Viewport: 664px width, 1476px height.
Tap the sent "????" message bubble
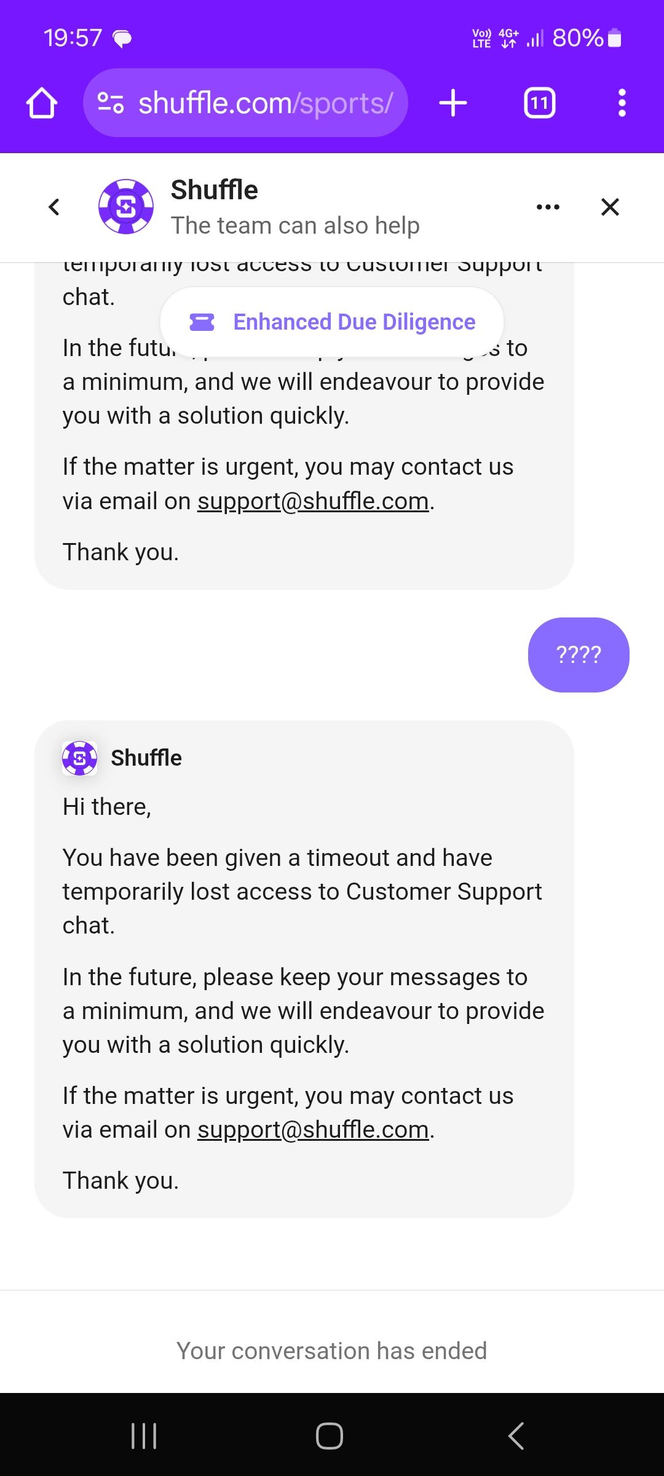[x=578, y=654]
